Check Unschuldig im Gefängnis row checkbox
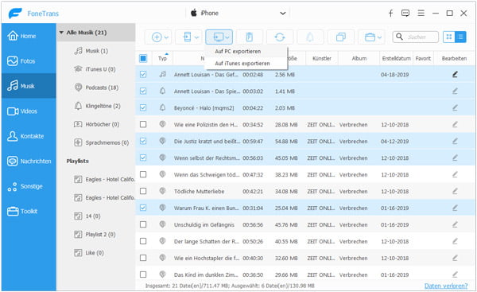 coord(143,224)
